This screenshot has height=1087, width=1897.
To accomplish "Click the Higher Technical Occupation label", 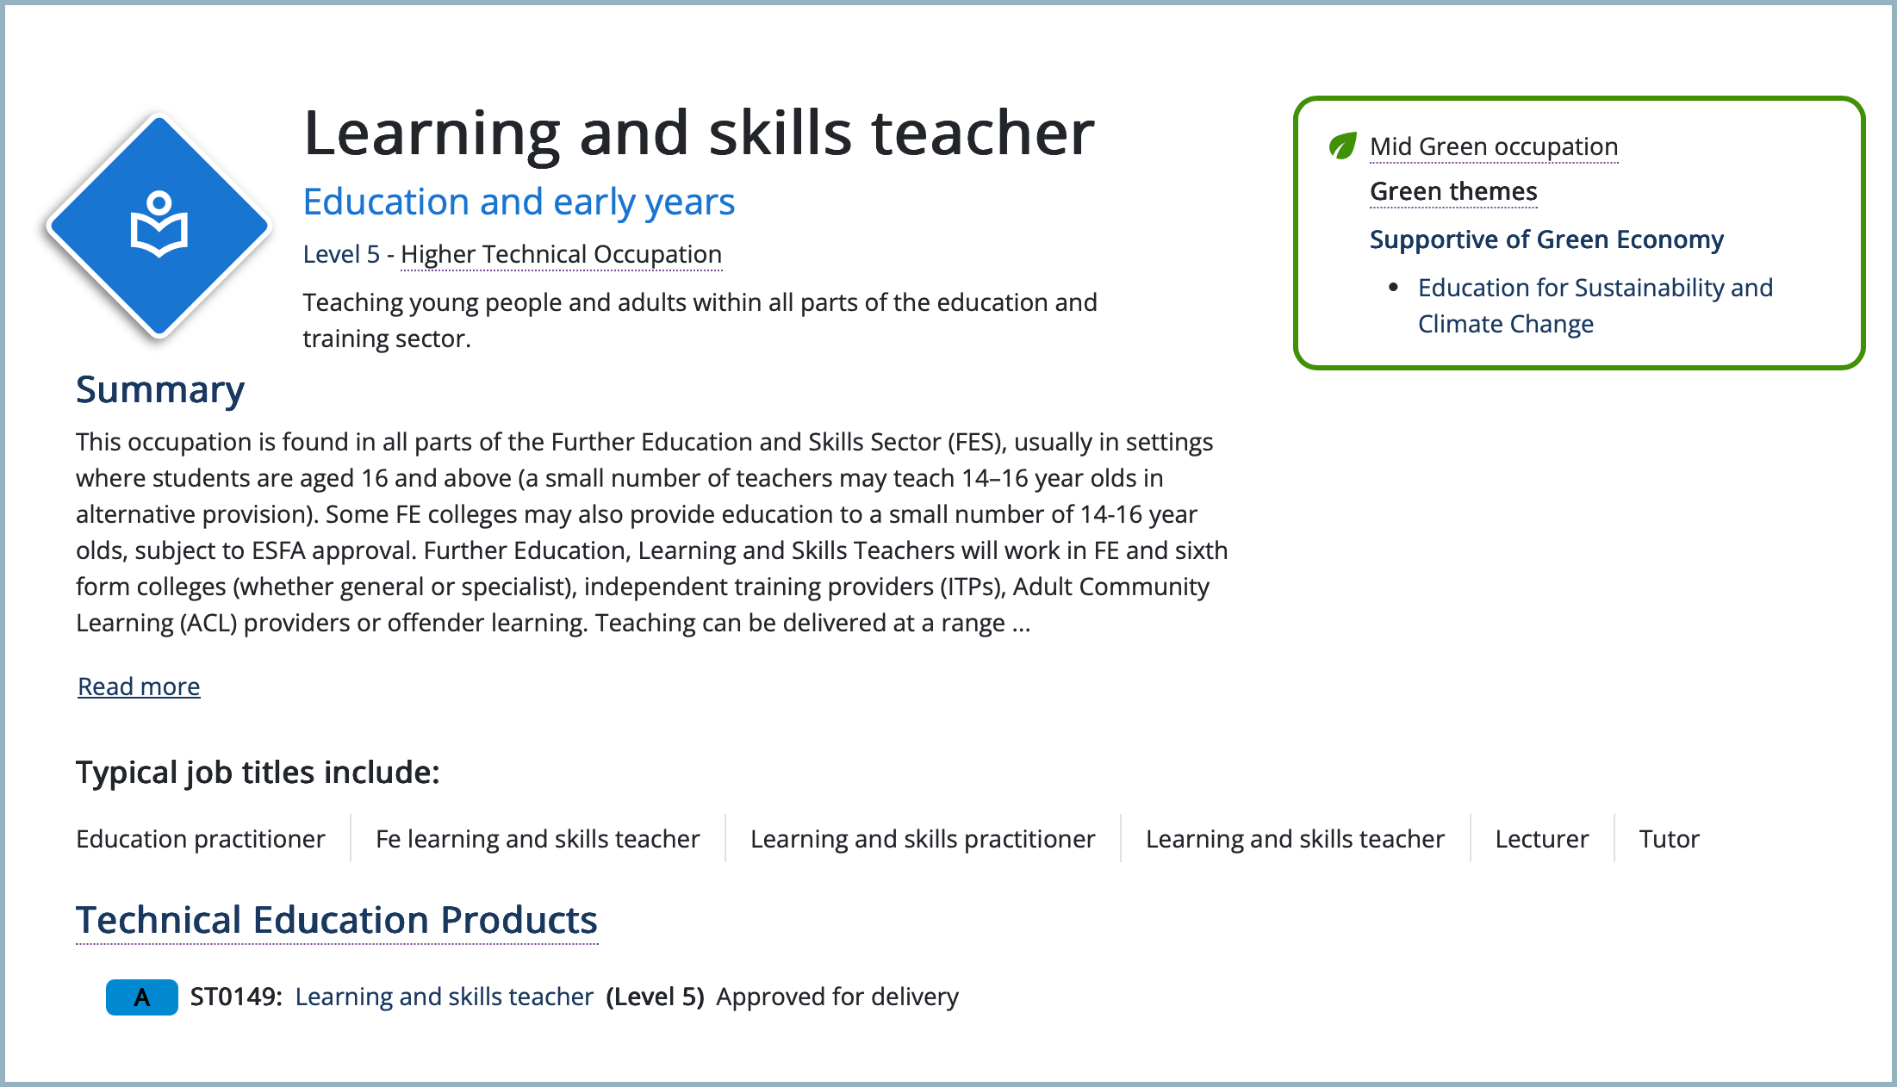I will [561, 255].
